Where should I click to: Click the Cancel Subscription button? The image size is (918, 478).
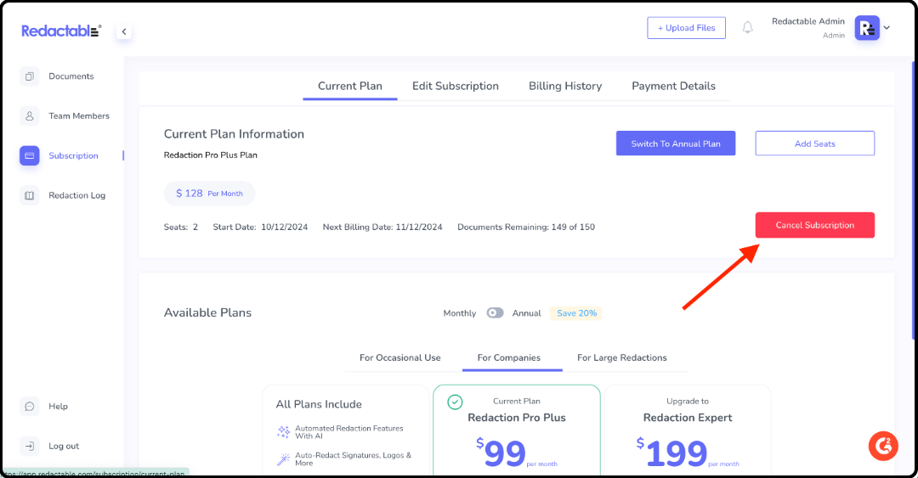tap(815, 225)
